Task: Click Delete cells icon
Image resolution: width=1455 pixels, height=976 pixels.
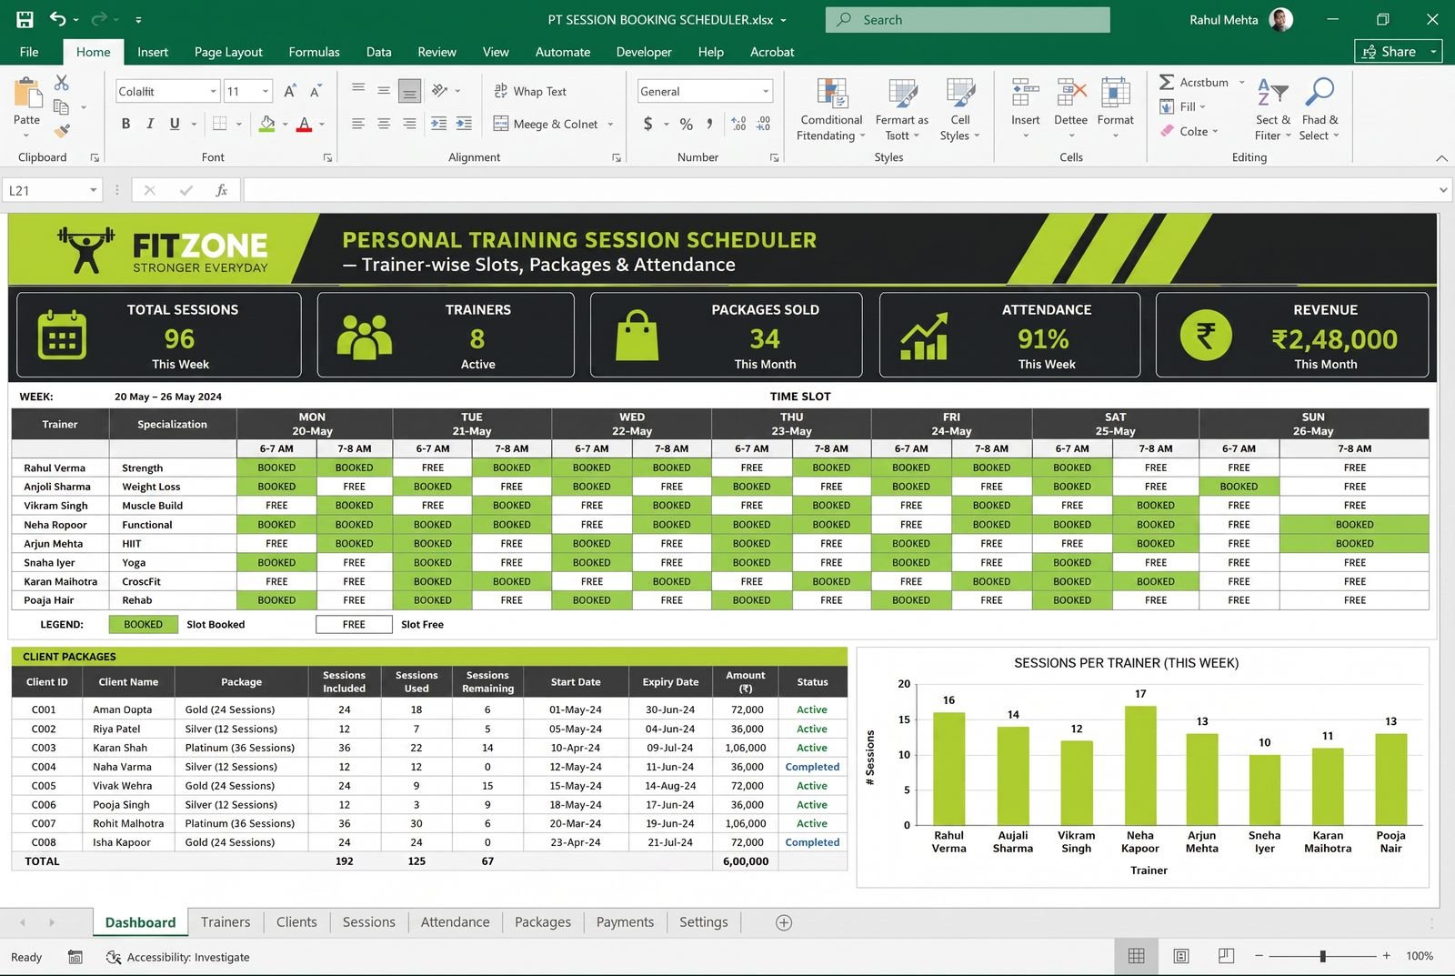Action: click(1071, 93)
